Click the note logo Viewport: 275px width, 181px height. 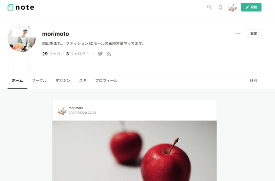point(21,7)
